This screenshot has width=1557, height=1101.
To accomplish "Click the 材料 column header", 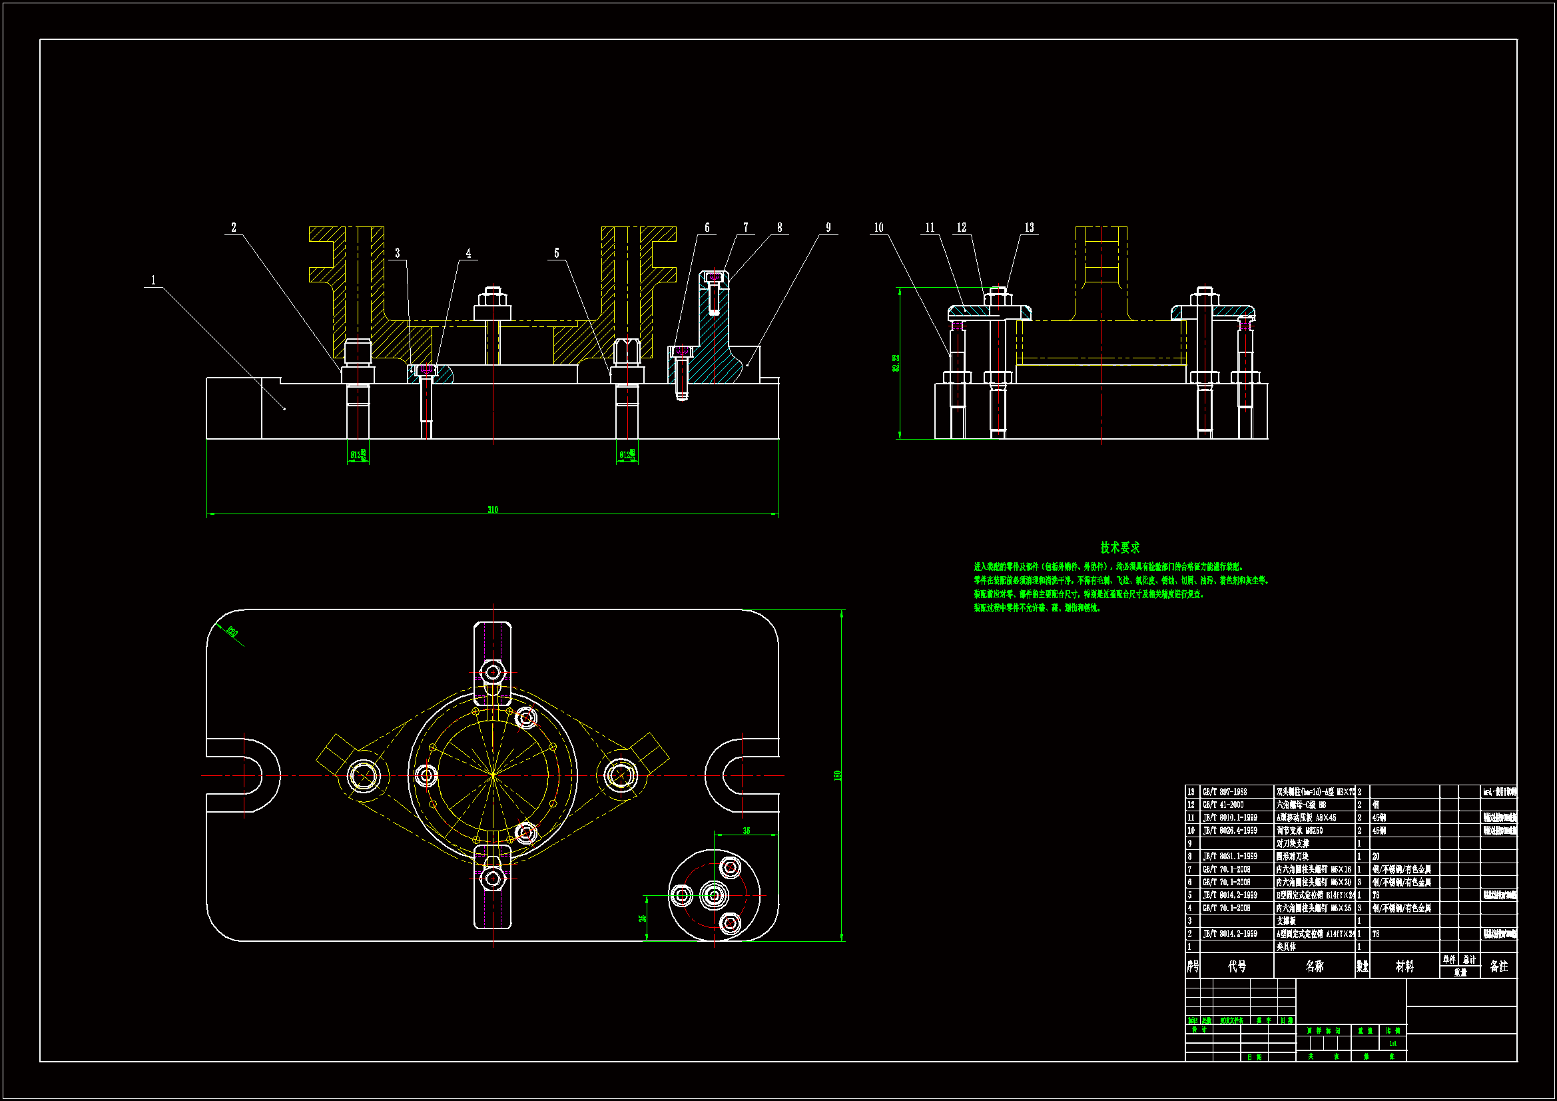I will pyautogui.click(x=1404, y=966).
